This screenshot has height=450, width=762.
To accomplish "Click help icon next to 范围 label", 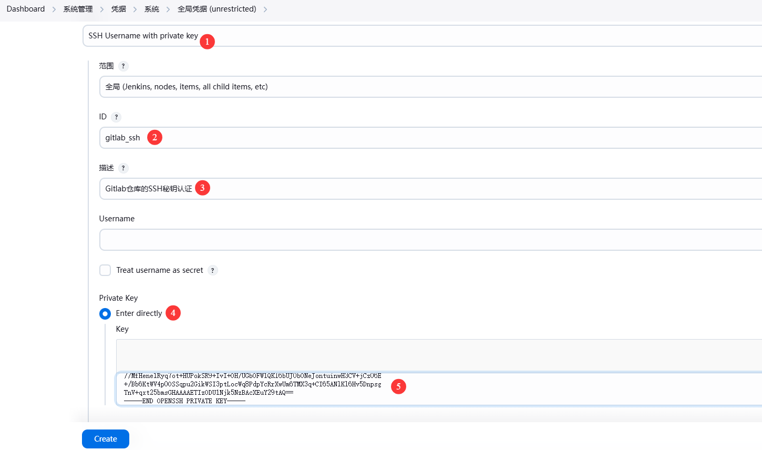I will click(123, 66).
